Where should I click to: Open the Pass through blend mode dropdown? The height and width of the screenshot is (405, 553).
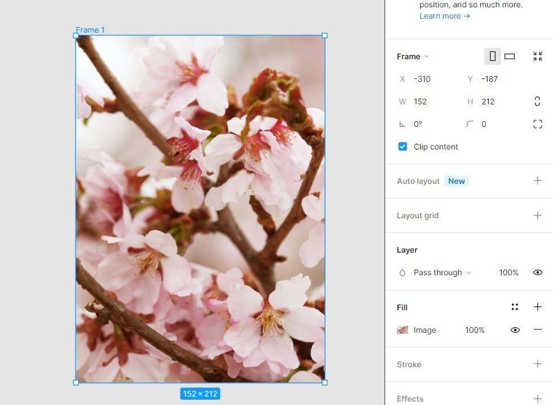442,272
